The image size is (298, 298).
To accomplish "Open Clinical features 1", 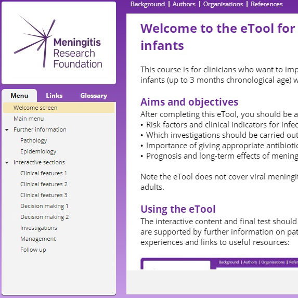I will 44,173.
